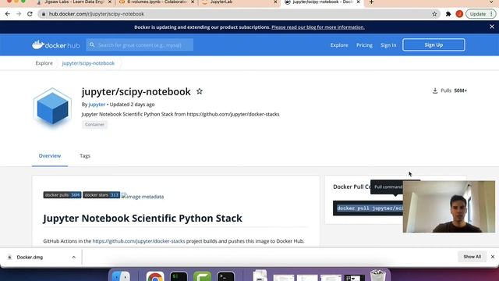Focus the Docker Hub search field

pos(140,45)
